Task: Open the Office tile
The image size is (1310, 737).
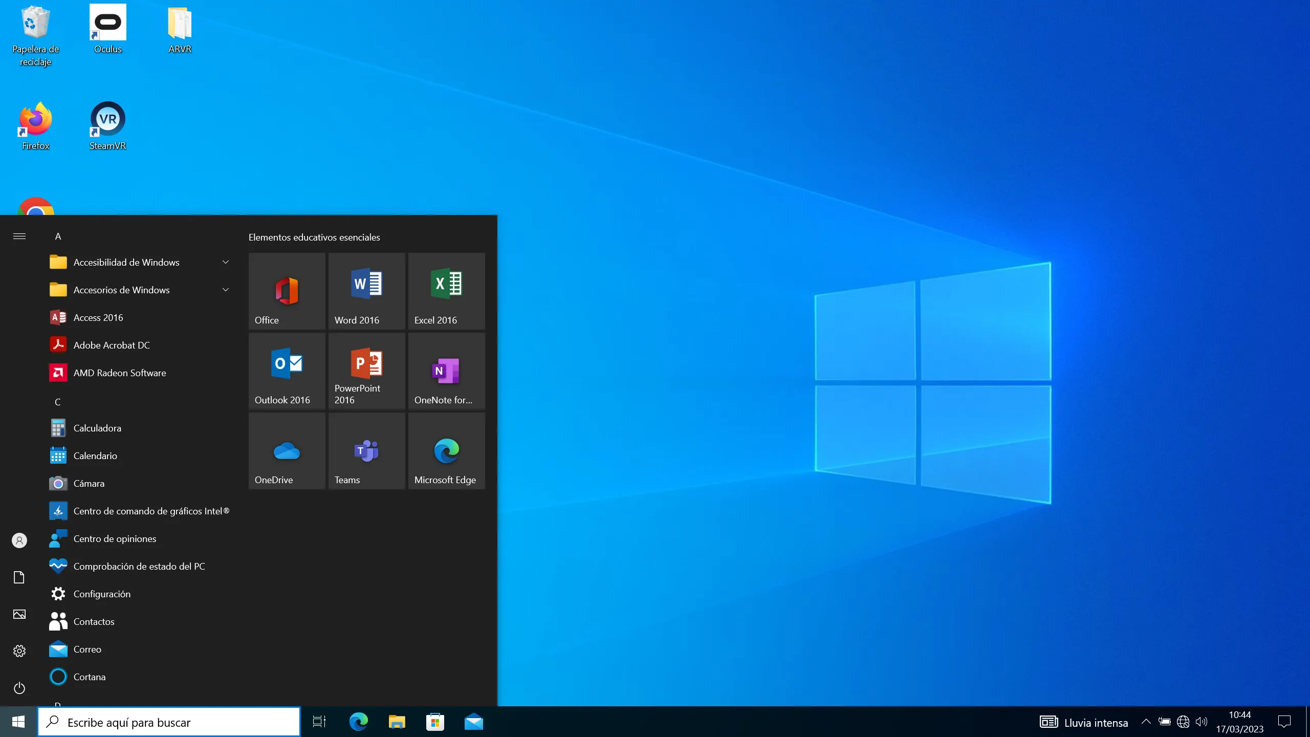Action: click(x=287, y=291)
